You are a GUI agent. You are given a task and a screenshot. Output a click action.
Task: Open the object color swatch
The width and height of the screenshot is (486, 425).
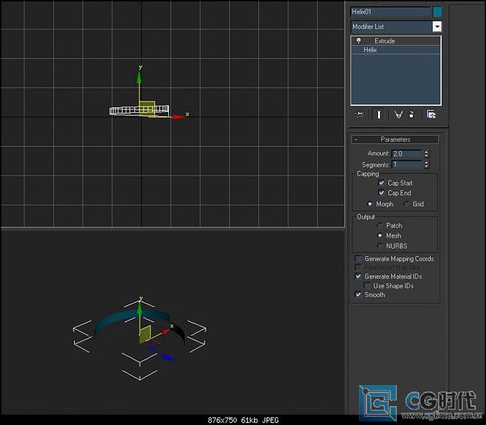click(x=437, y=12)
